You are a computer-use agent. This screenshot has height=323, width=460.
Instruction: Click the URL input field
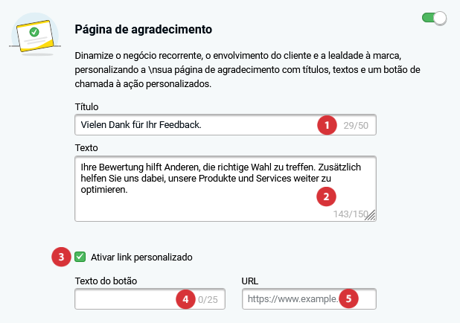(309, 299)
